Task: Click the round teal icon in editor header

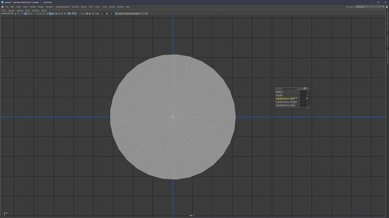Action: [305, 89]
